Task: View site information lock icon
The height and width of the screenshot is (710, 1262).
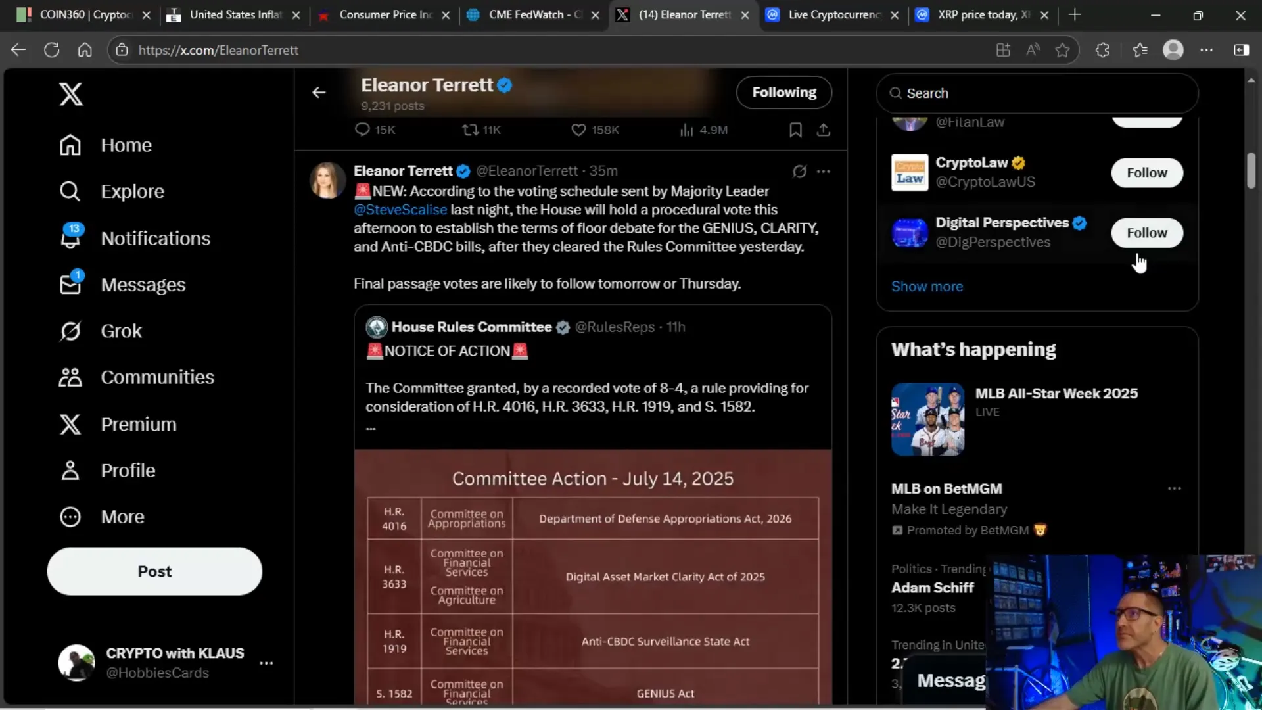Action: click(122, 50)
